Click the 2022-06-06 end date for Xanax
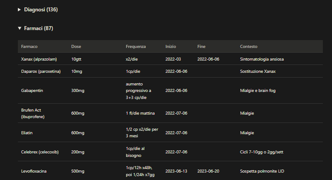Viewport: 332px width, 180px height. coord(208,59)
